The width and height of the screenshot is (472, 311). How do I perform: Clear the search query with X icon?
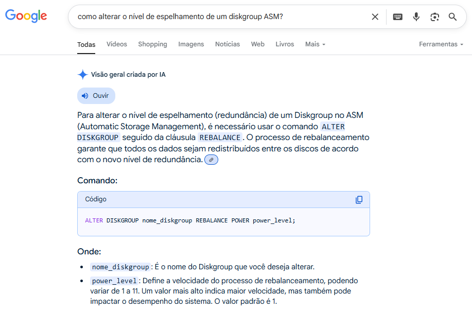375,17
